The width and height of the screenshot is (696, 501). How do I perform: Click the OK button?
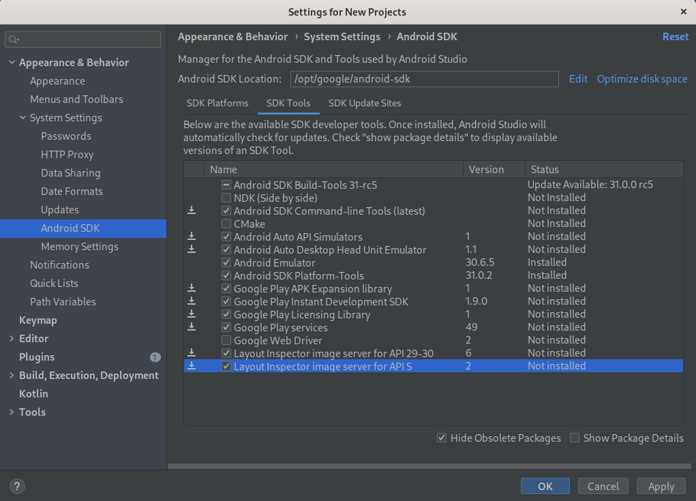tap(545, 487)
